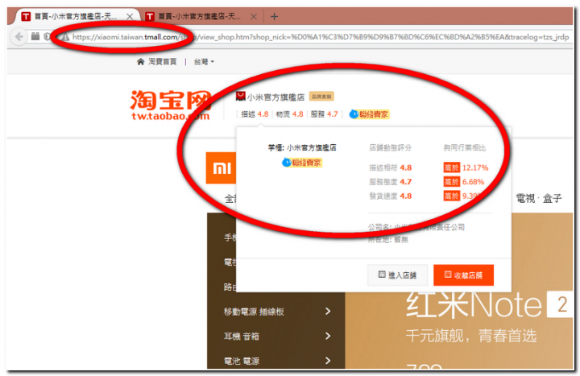Open the 小米官方旗艦店 shop name link
Screen dimensions: 580x376
(275, 97)
